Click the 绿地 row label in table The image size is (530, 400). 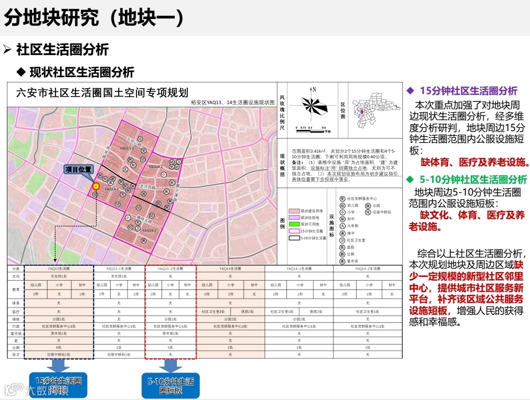coord(16,319)
